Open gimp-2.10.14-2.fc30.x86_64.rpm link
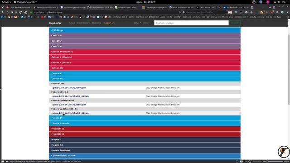The width and height of the screenshot is (290, 163). (x=71, y=113)
